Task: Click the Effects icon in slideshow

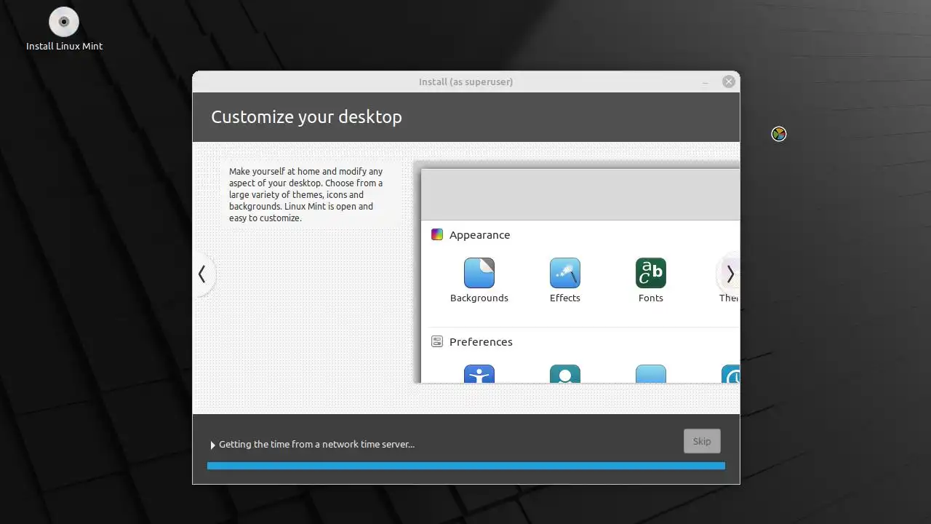Action: 565,273
